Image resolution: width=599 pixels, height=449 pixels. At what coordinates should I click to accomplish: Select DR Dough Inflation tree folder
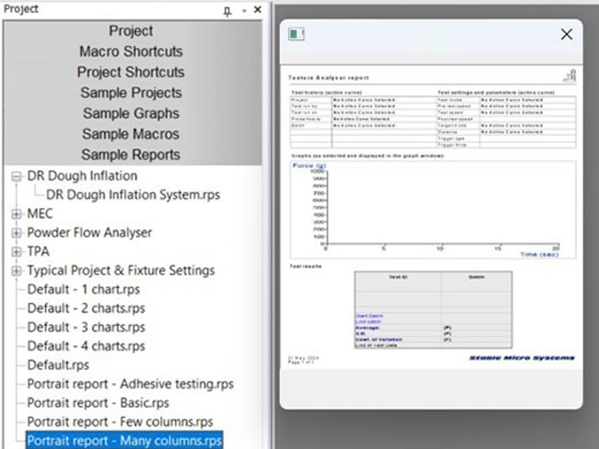pyautogui.click(x=82, y=176)
